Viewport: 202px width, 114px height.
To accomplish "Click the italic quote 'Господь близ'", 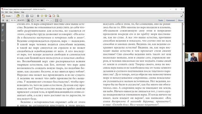I will coord(120,105).
